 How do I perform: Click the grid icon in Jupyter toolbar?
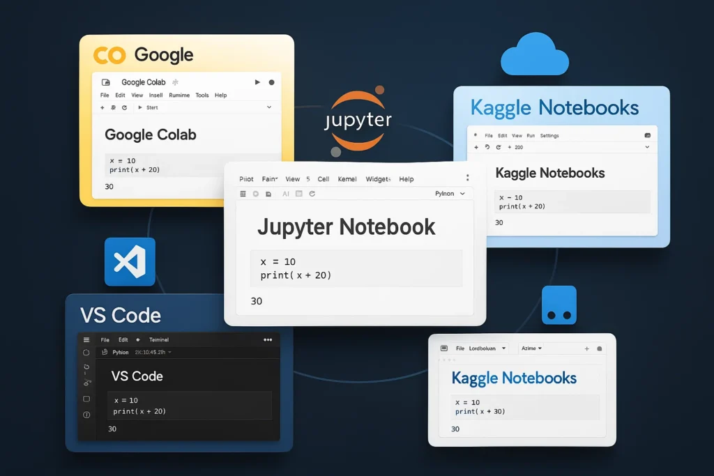click(243, 194)
